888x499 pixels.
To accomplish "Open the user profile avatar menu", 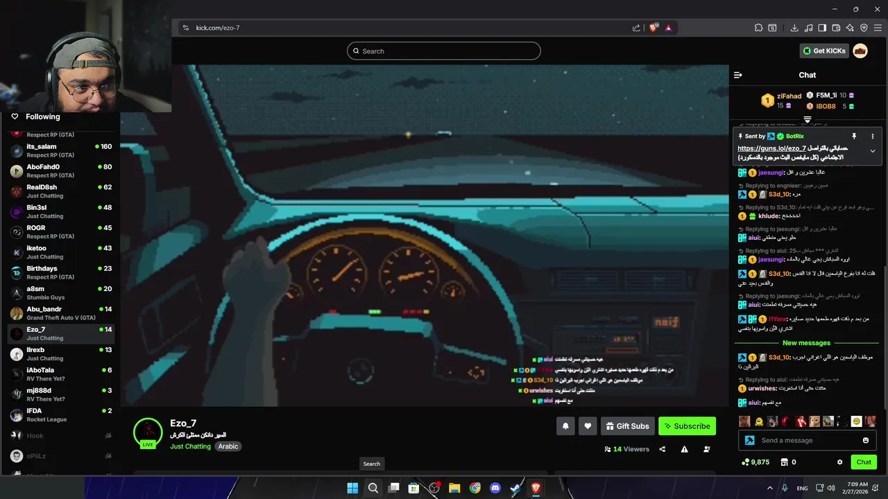I will 860,51.
